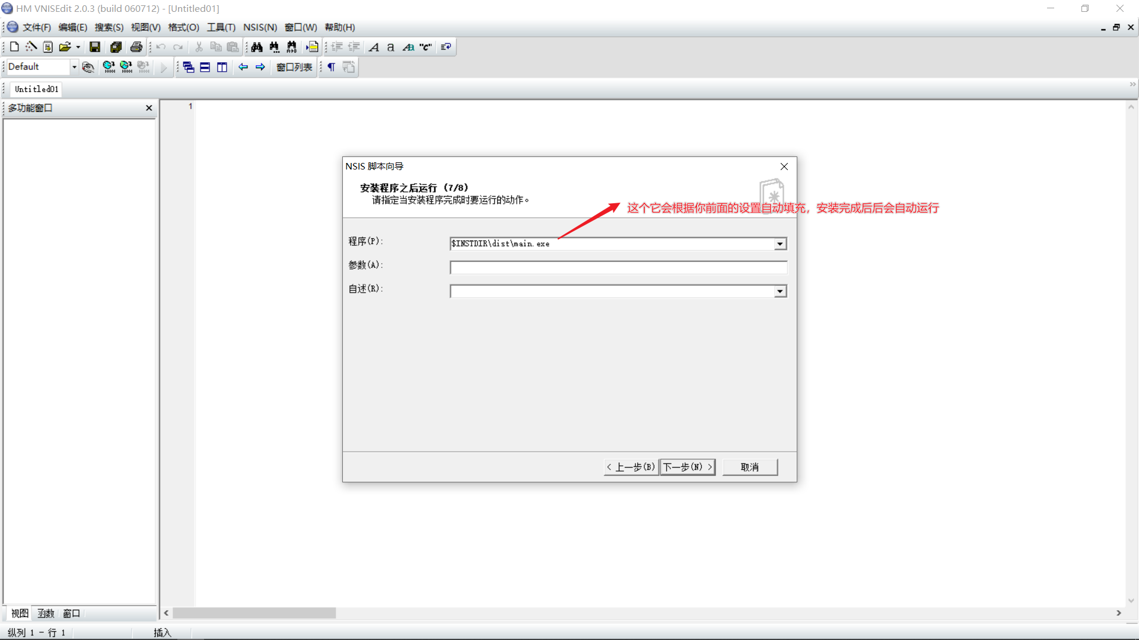Save the current script floppy icon
The image size is (1139, 640).
tap(95, 47)
